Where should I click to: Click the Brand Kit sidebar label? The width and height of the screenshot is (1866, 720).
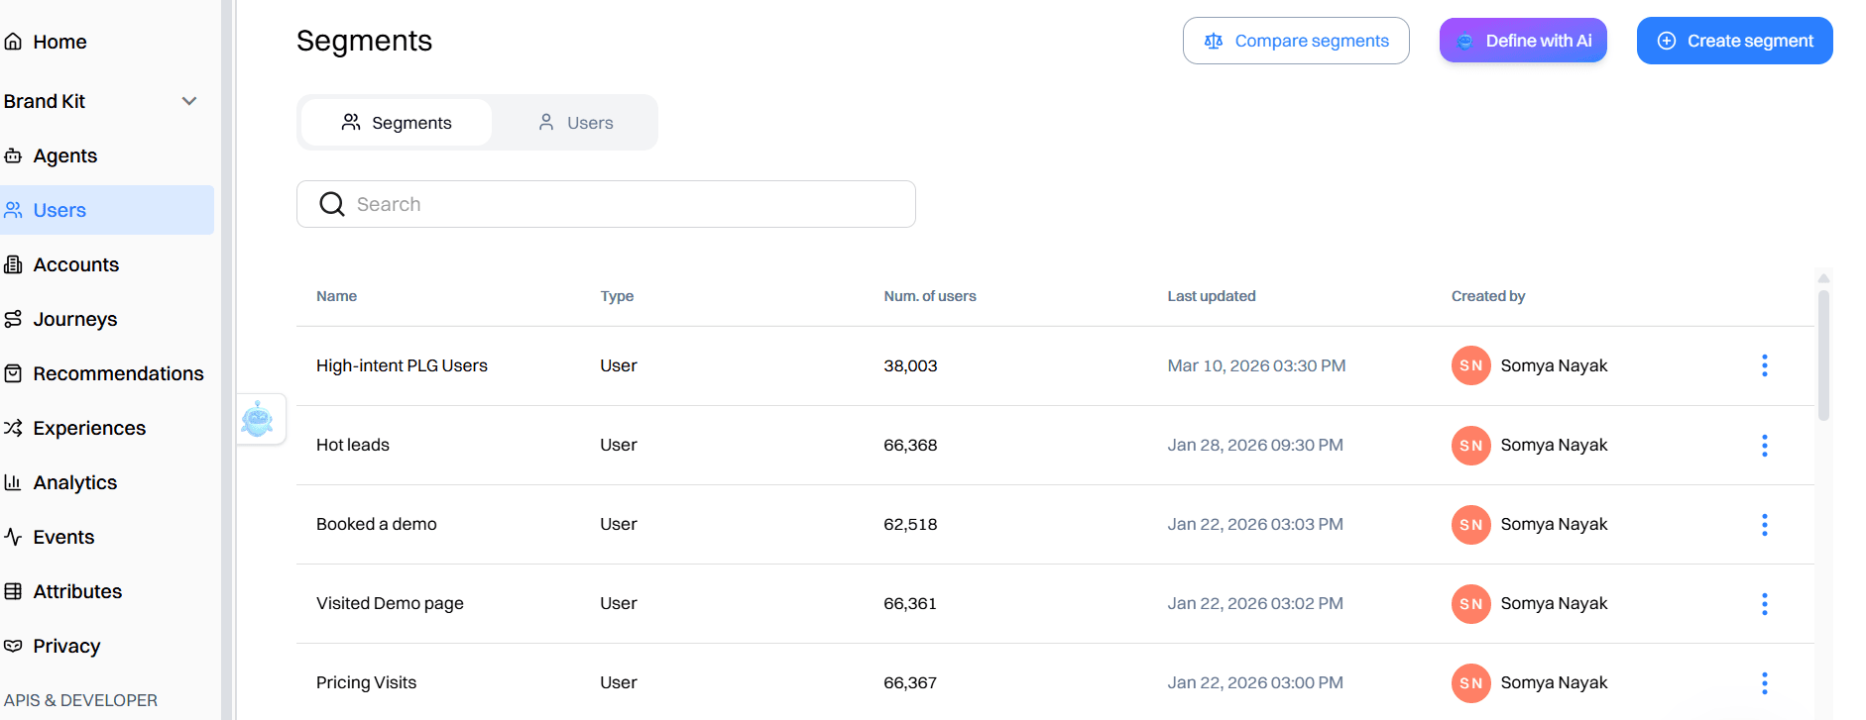(x=45, y=101)
